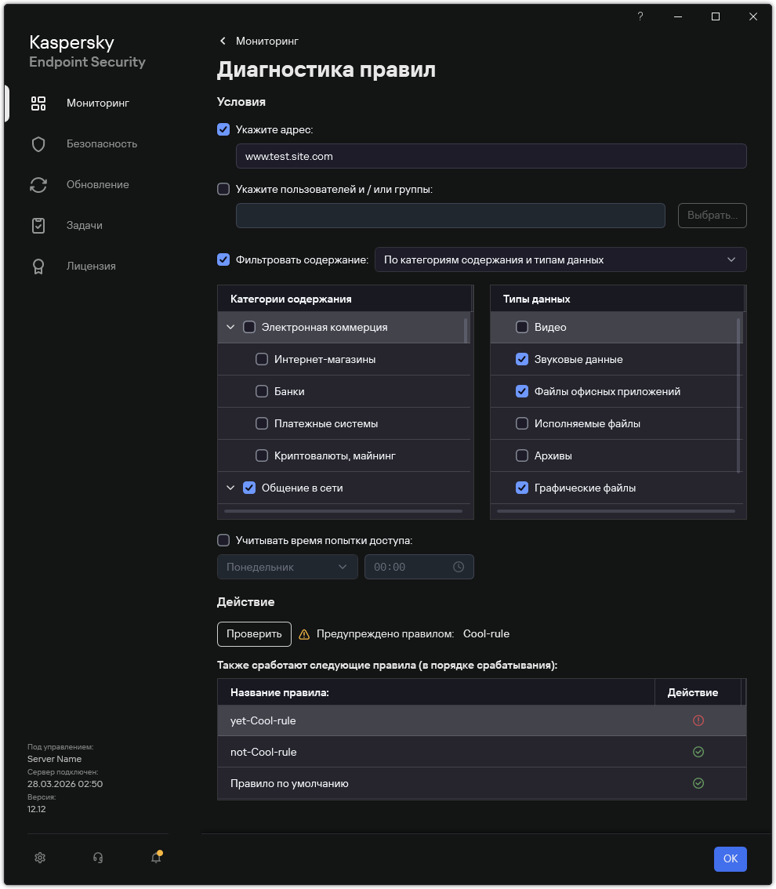Screen dimensions: 776x889
Task: Check the Архивы data type checkbox
Action: click(522, 455)
